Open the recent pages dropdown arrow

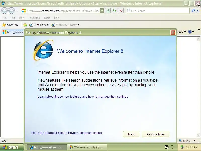(x=17, y=11)
